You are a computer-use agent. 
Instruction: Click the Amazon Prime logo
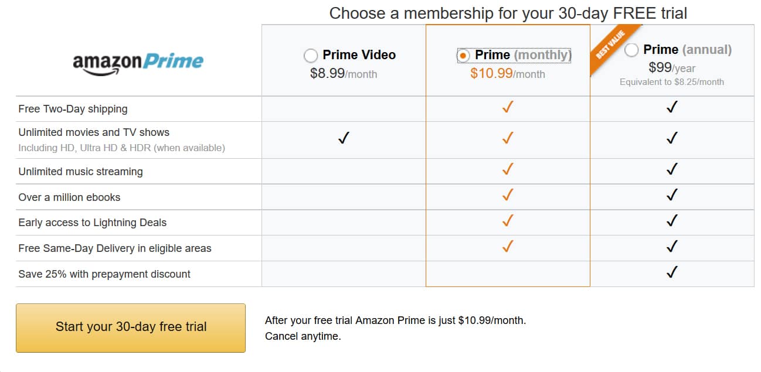[138, 63]
